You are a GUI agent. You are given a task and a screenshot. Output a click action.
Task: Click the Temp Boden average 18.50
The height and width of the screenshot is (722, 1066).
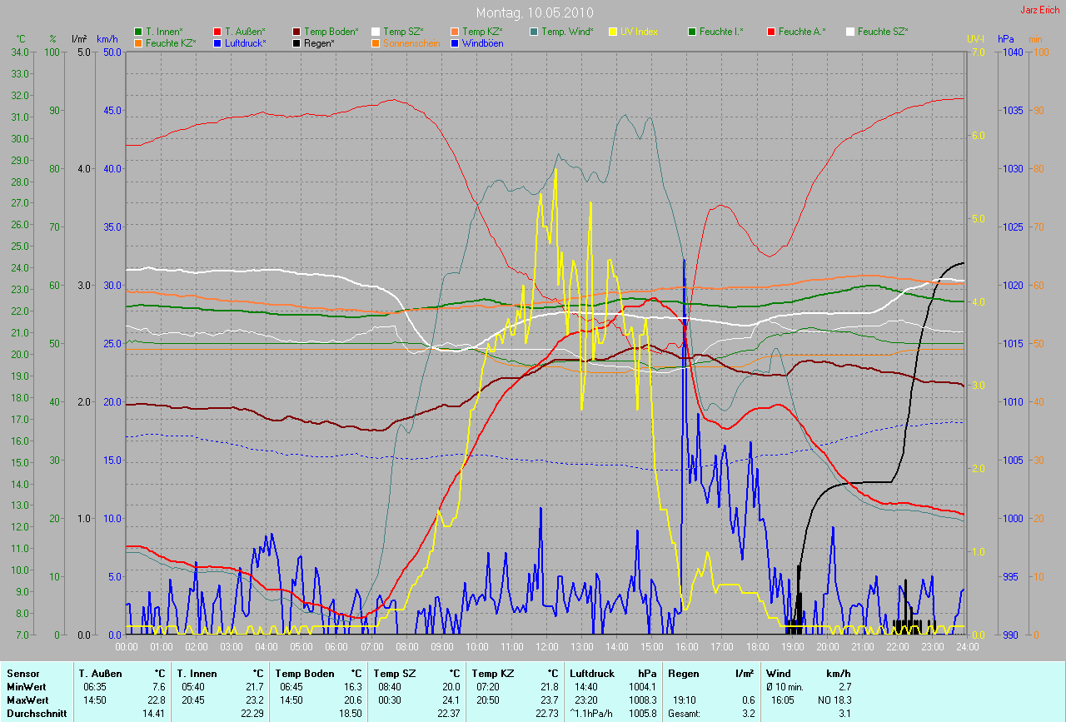[350, 714]
